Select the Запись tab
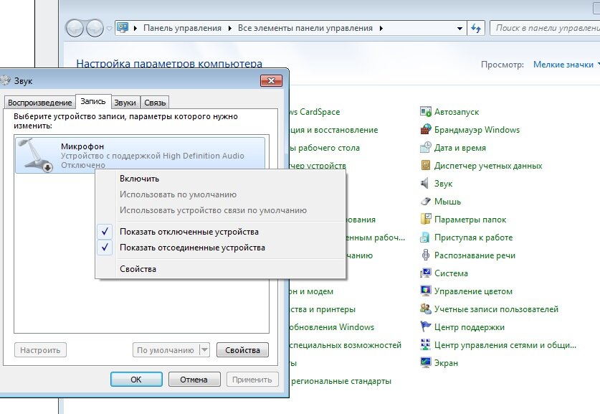 coord(93,101)
